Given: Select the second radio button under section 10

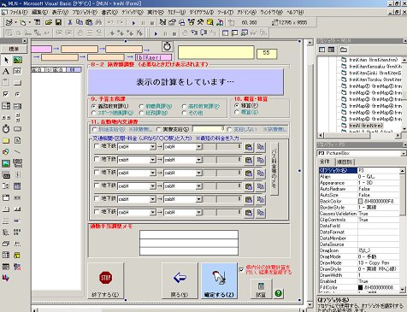Looking at the screenshot, I should (237, 112).
